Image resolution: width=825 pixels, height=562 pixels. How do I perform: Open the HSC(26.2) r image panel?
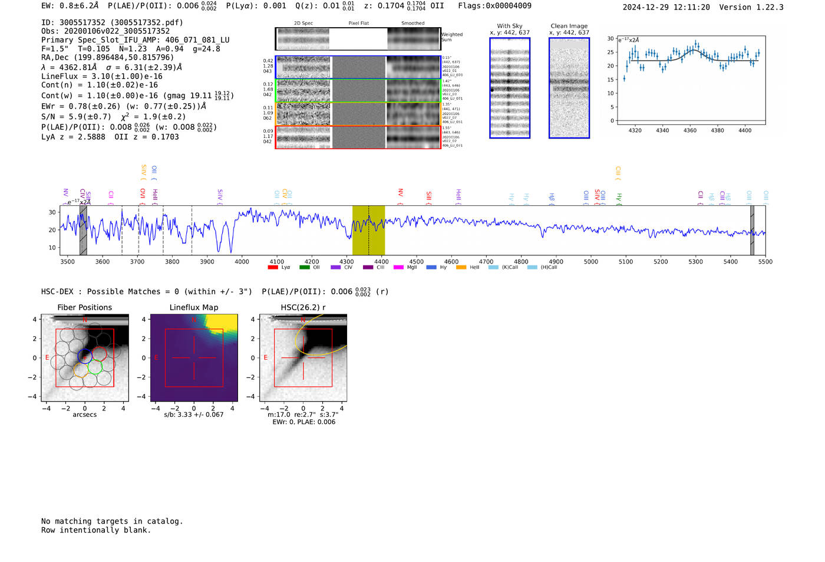coord(303,357)
